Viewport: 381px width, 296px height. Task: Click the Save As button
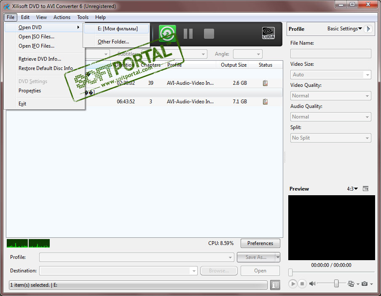[x=256, y=257]
